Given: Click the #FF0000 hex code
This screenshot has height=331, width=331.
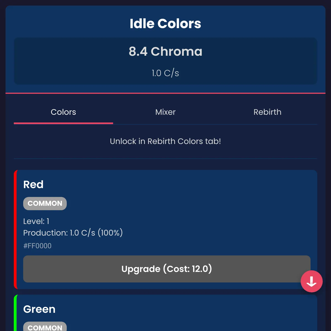Looking at the screenshot, I should [38, 246].
